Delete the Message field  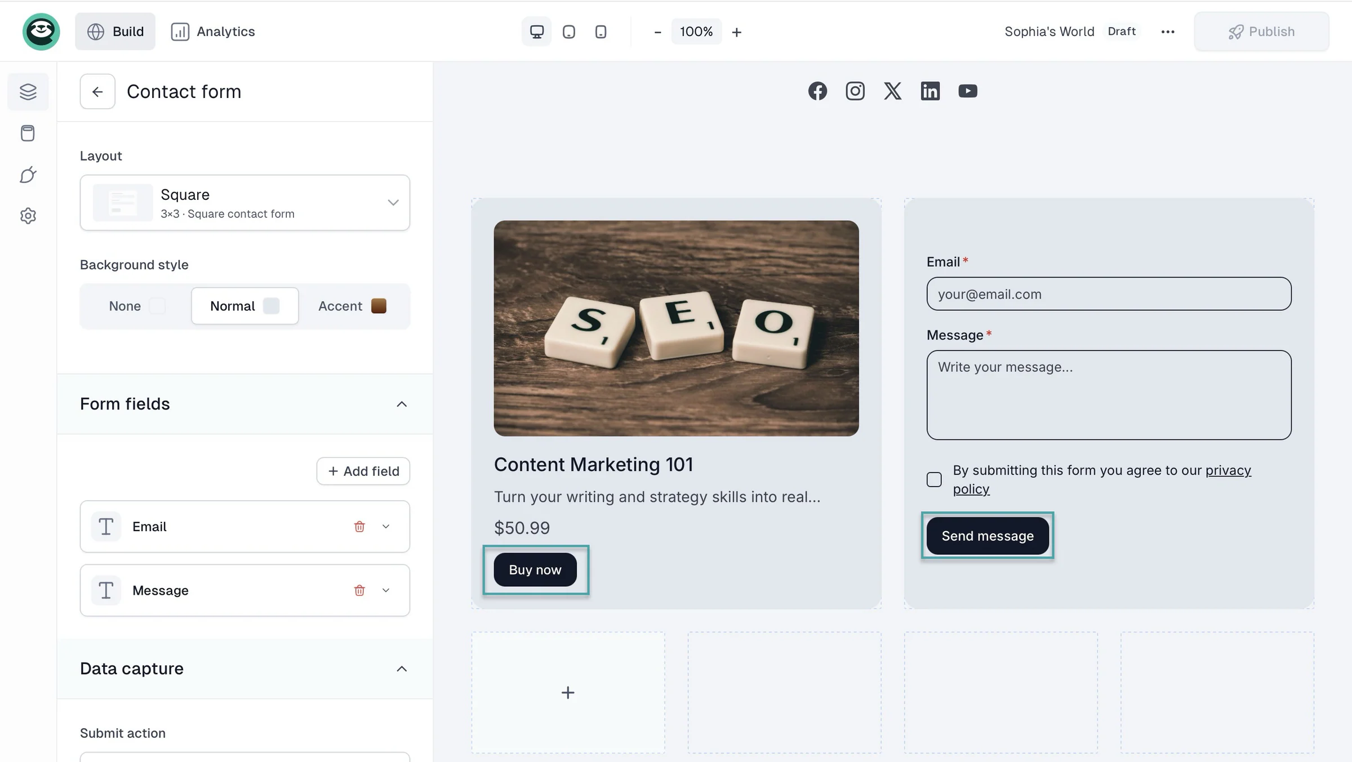(359, 590)
